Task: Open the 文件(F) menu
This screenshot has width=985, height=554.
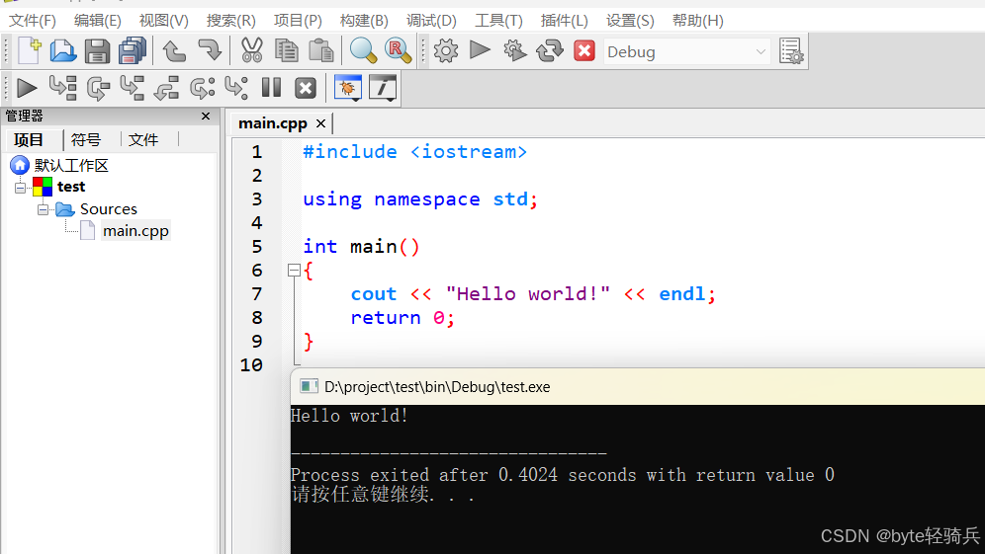Action: [33, 21]
